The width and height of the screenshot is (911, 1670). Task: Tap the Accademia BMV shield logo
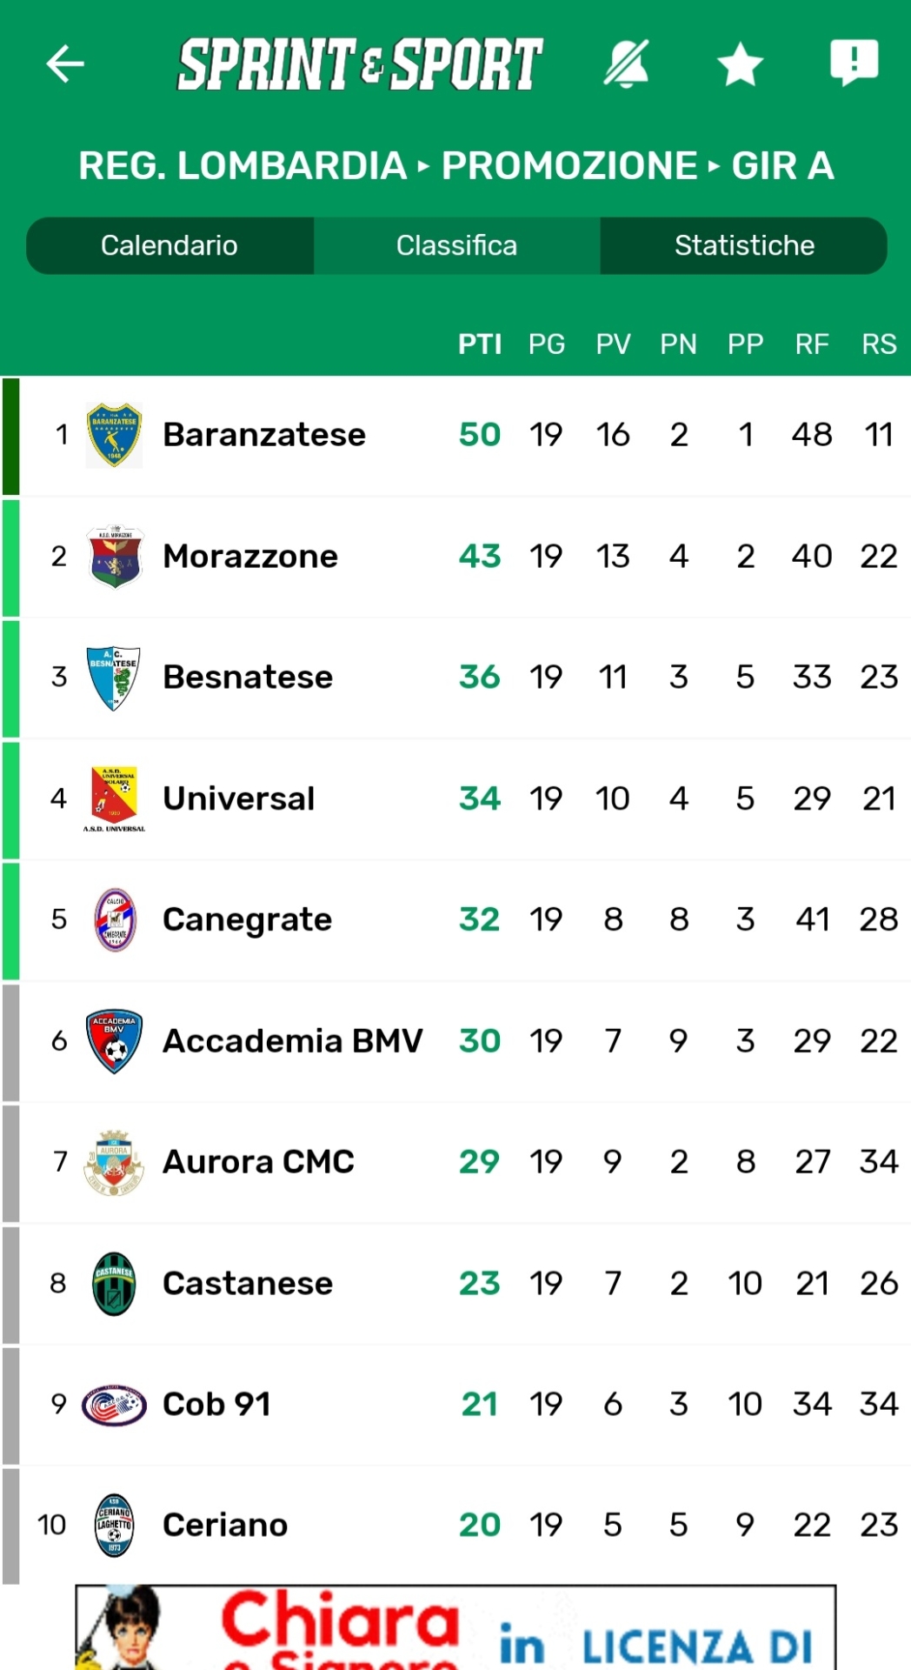tap(114, 1041)
